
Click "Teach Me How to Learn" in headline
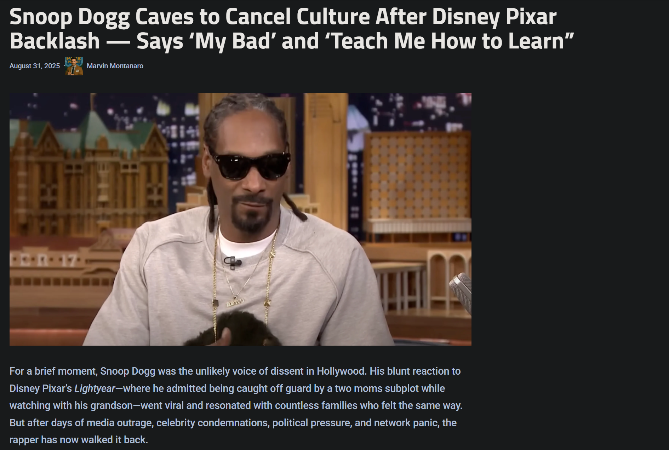[448, 41]
